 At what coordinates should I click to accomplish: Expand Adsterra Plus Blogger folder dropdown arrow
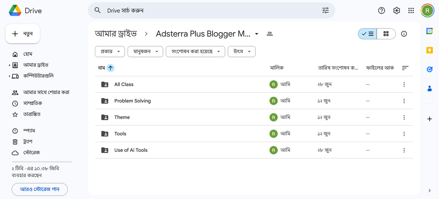coord(257,34)
